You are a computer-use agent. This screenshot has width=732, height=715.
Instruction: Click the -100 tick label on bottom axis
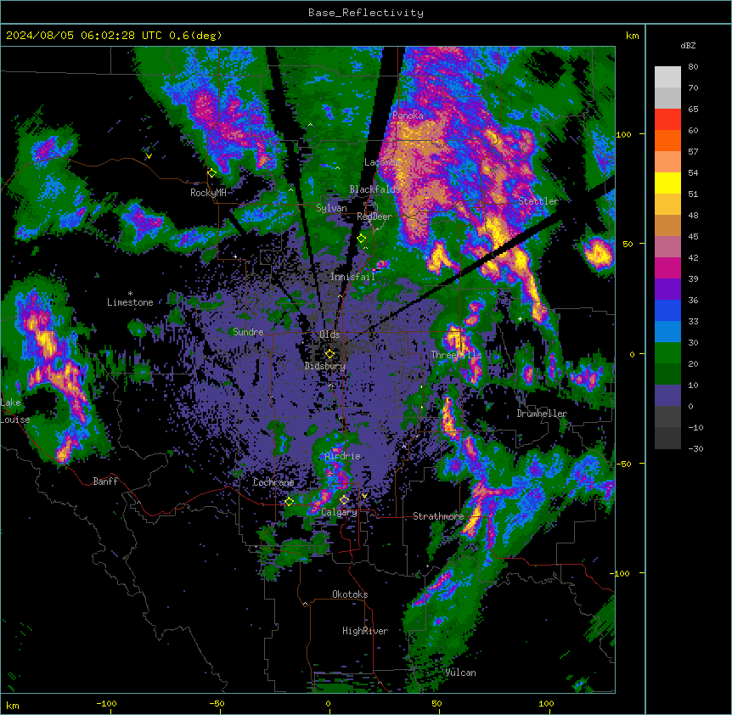(106, 703)
